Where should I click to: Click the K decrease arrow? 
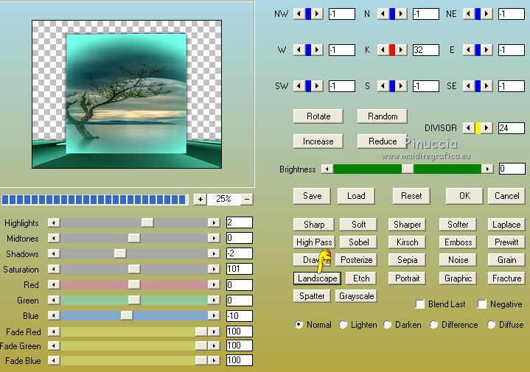[383, 50]
